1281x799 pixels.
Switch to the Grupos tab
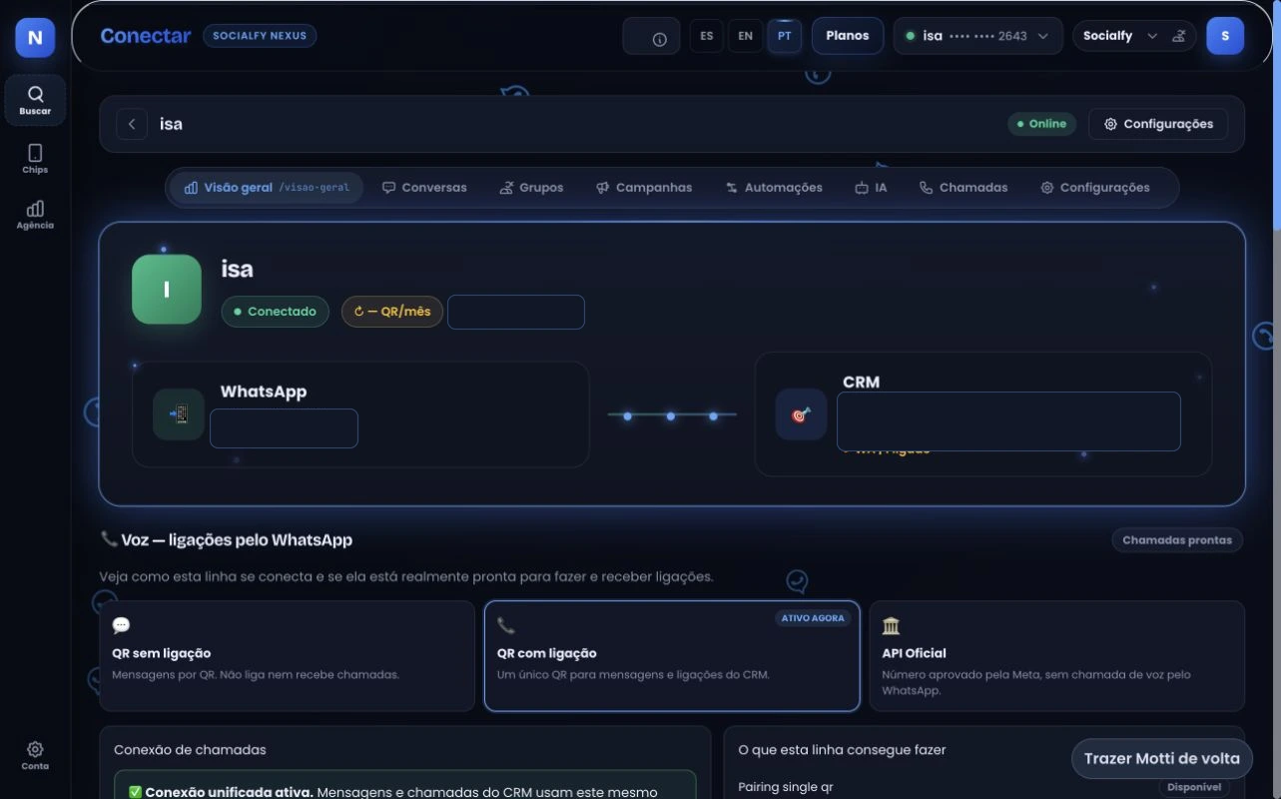531,188
